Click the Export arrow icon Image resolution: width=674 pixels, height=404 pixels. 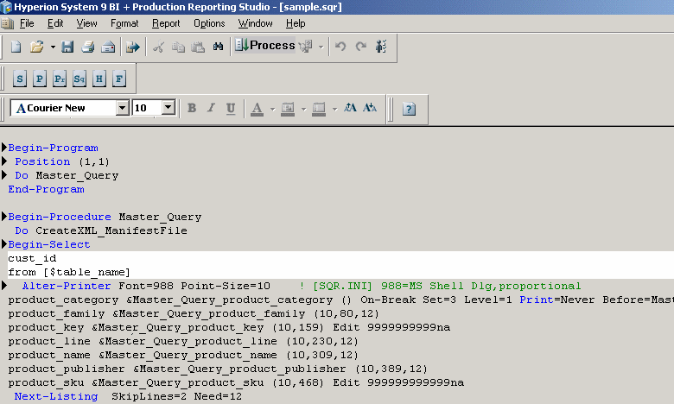coord(133,47)
